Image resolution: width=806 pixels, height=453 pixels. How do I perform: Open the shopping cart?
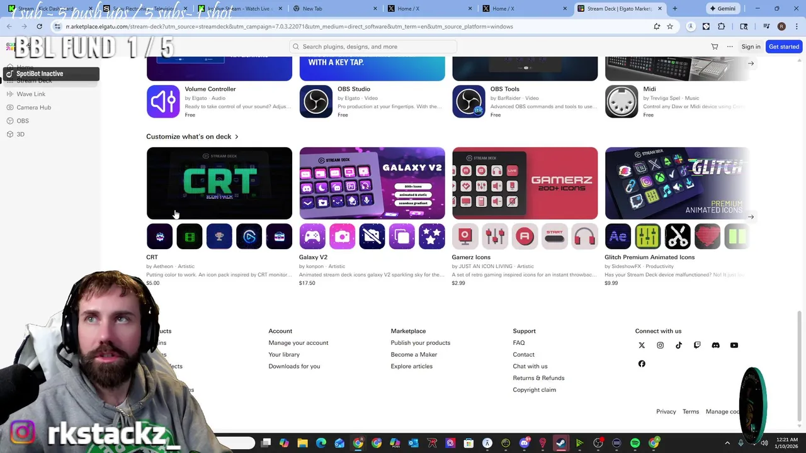715,47
